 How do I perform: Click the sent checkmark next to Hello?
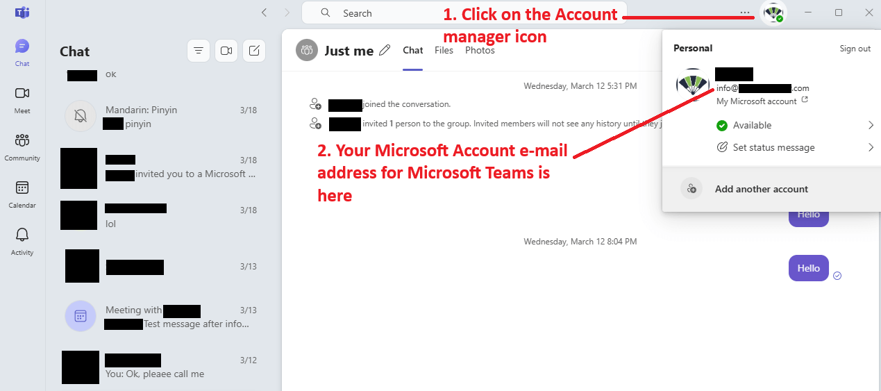coord(837,276)
